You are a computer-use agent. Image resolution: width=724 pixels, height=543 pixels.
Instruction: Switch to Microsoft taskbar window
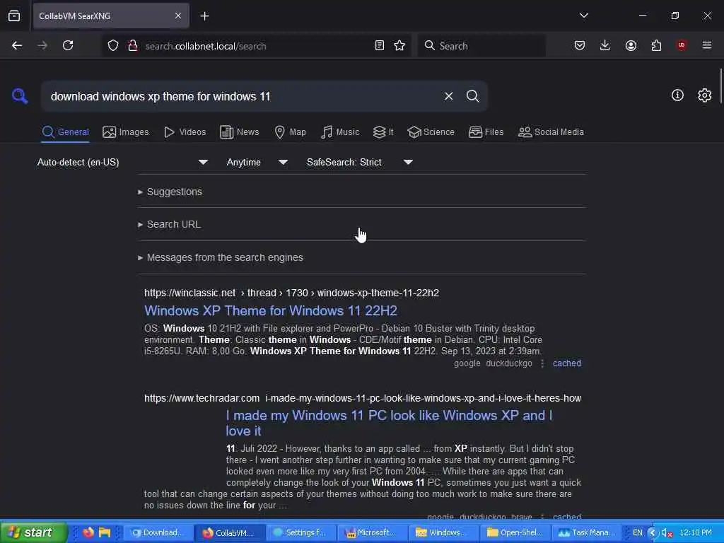point(371,532)
